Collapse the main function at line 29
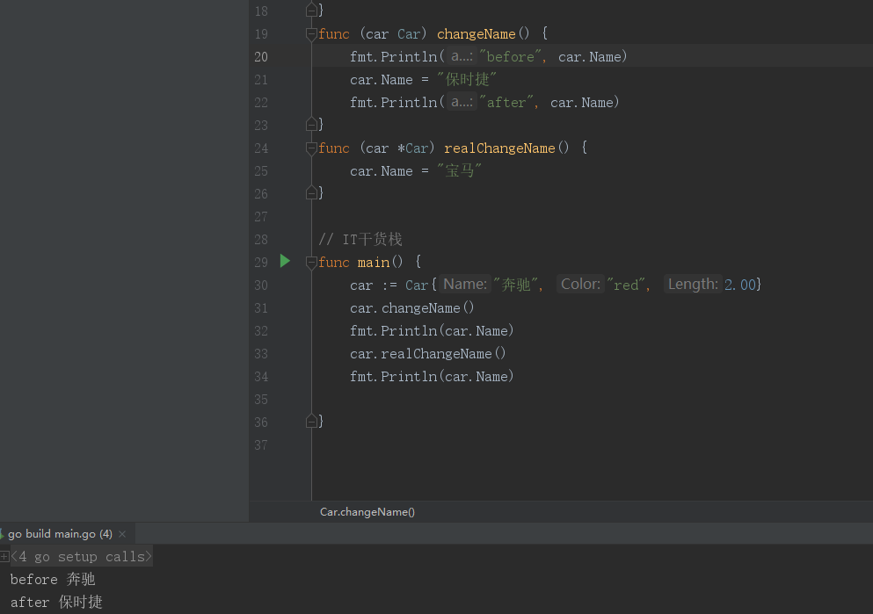This screenshot has height=614, width=873. click(311, 263)
